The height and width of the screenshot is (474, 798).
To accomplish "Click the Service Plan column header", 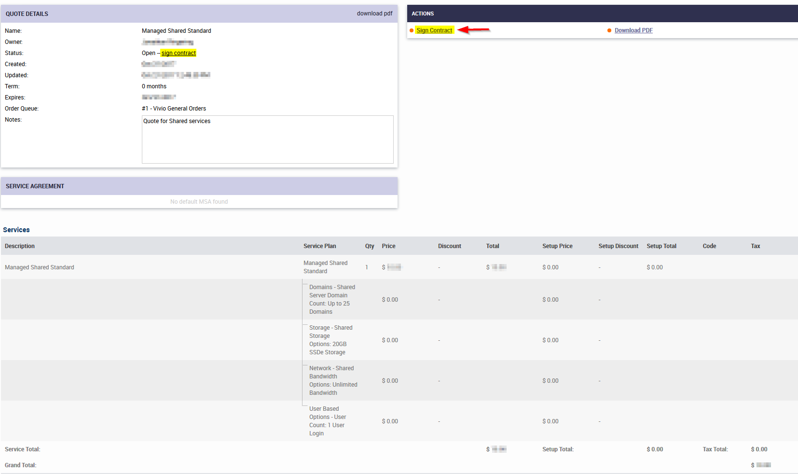I will [x=319, y=246].
